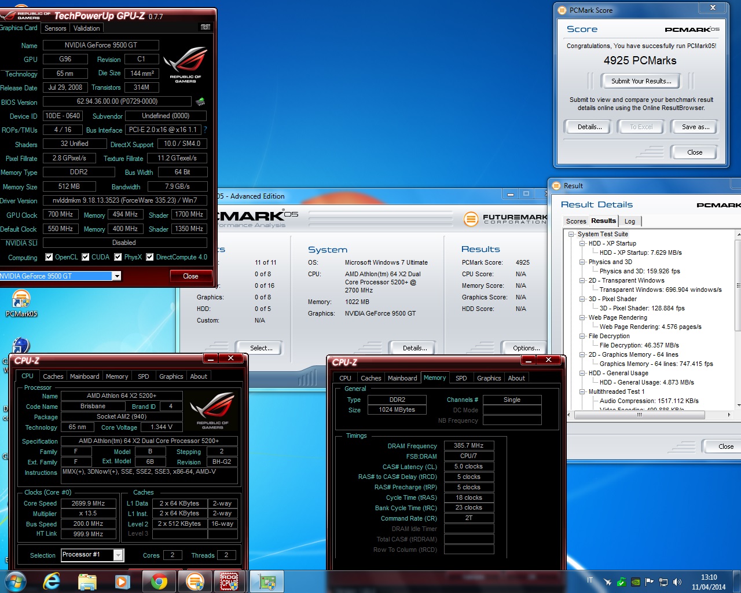
Task: Switch to Log tab in Result Details
Action: 630,221
